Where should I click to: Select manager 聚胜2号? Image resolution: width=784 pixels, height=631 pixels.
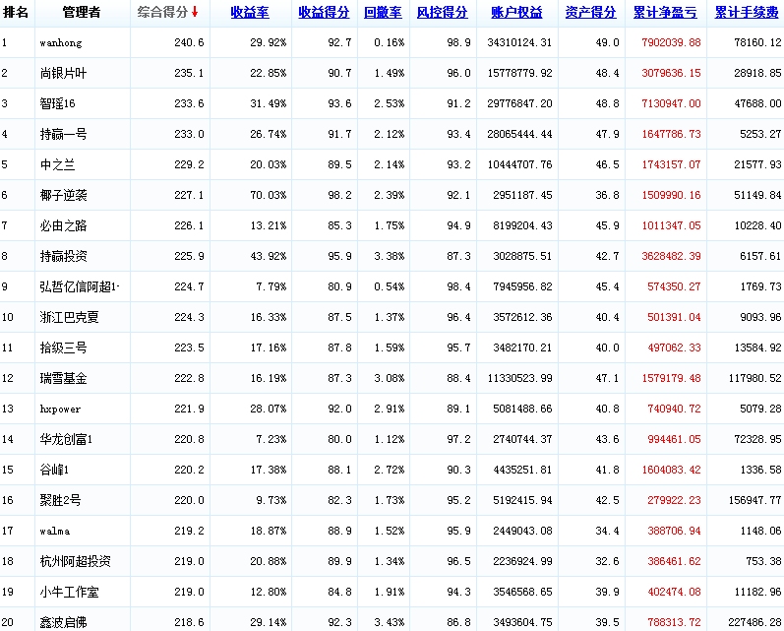coord(60,500)
